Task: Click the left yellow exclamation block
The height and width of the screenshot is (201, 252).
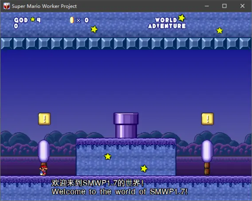Action: tap(44, 119)
